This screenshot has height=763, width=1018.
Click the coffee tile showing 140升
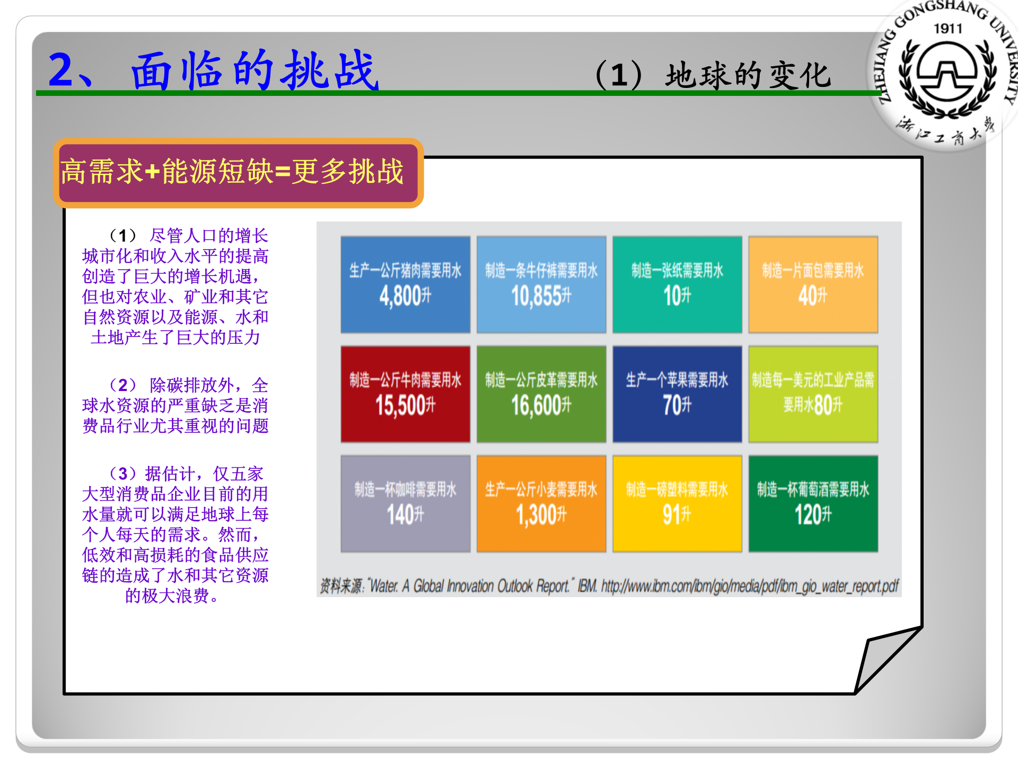click(406, 503)
